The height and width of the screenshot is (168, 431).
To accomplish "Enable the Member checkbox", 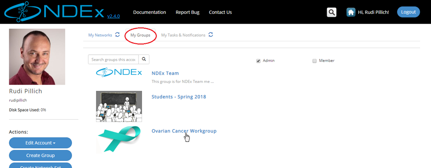I will tap(314, 61).
